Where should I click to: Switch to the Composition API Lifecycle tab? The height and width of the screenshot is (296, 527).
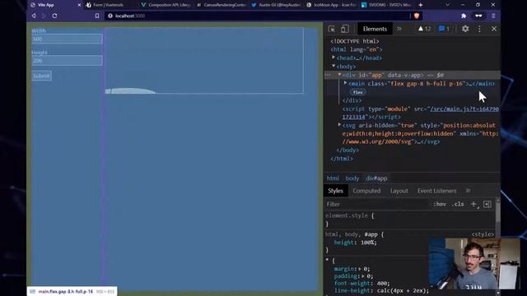click(x=166, y=5)
